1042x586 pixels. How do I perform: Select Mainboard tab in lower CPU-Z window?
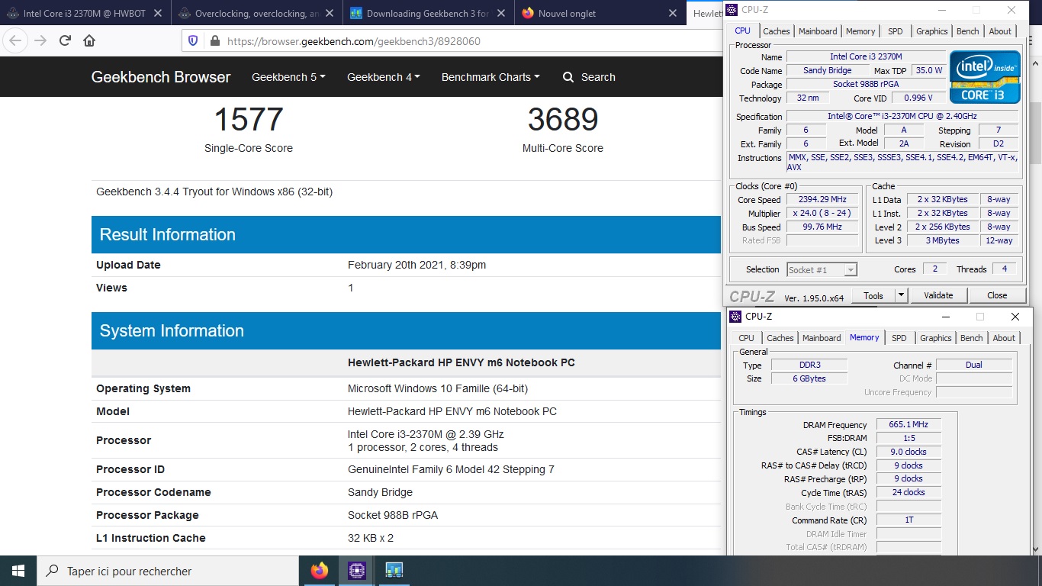point(822,338)
